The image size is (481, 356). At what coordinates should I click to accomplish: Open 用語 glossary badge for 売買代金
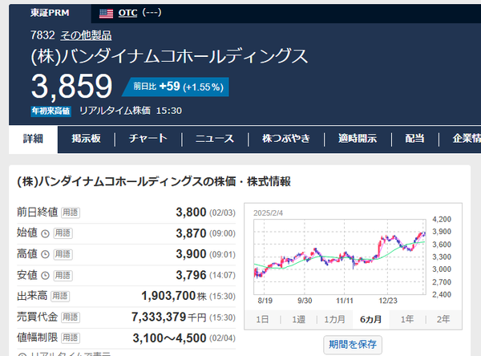click(x=71, y=318)
